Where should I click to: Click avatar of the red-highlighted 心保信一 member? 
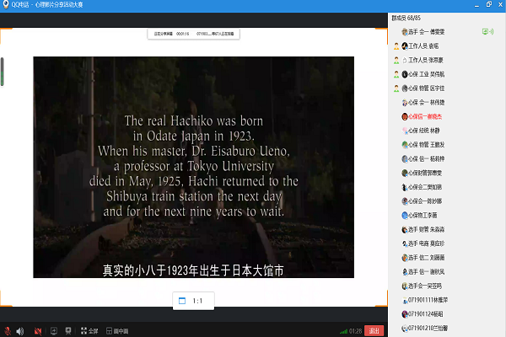[405, 117]
